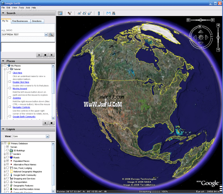Open the Add menu
Viewport: 223px width, 194px height.
coord(28,8)
